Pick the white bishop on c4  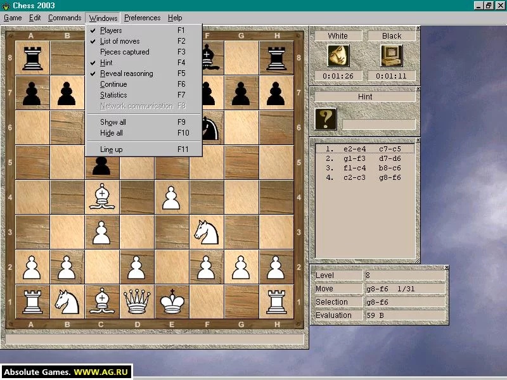(102, 196)
